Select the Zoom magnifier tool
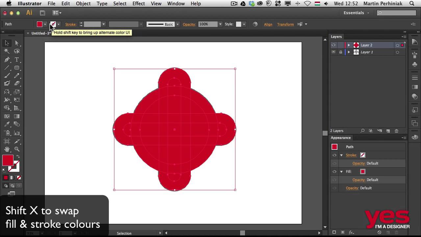 [17, 149]
